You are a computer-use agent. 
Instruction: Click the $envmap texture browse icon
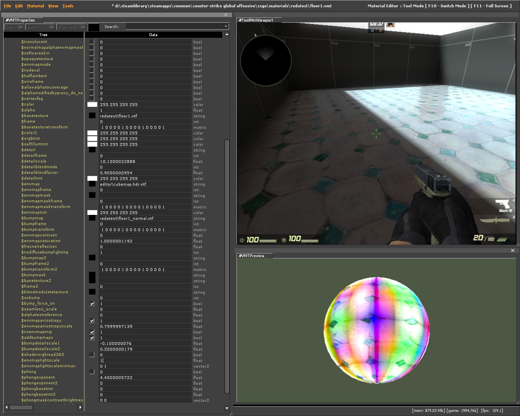click(x=92, y=184)
